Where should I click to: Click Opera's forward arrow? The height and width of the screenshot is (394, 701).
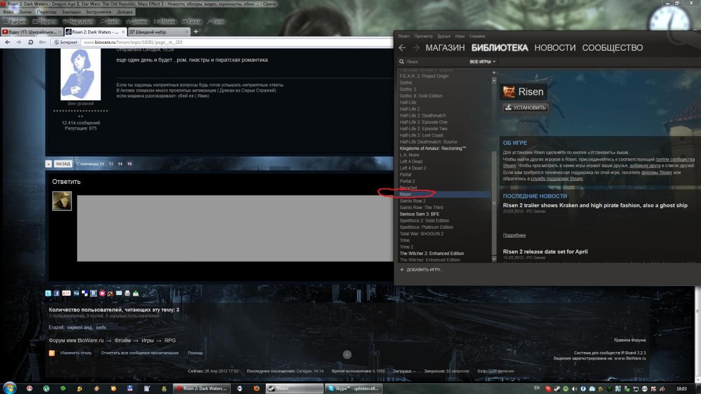[18, 42]
